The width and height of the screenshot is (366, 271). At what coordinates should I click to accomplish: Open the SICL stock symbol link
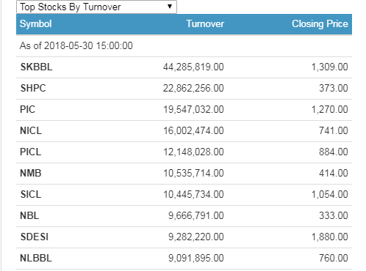coord(31,194)
